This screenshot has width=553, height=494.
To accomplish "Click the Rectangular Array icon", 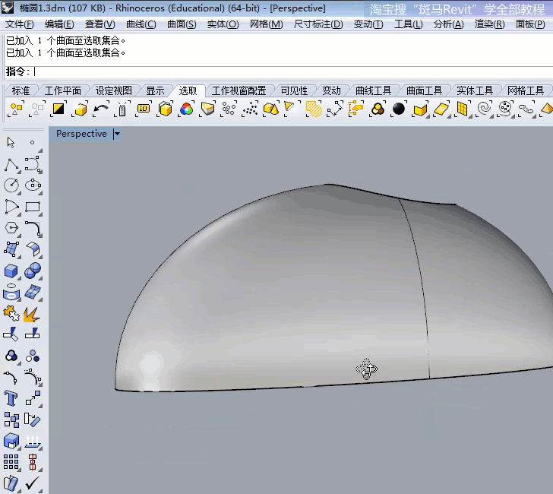I will 11,462.
